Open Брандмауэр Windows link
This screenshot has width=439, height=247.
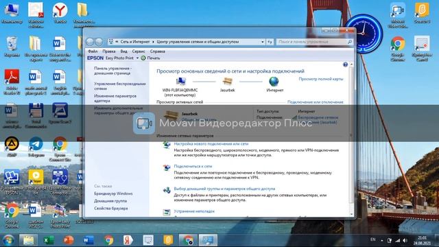[113, 193]
